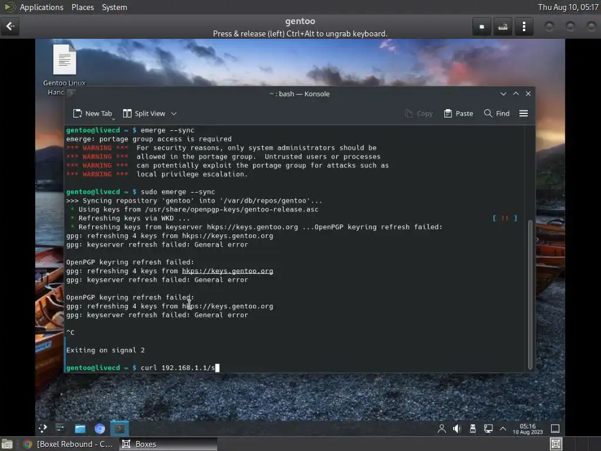The image size is (601, 451).
Task: Open the Gentoo Linux Handbook desktop file
Action: pos(65,69)
